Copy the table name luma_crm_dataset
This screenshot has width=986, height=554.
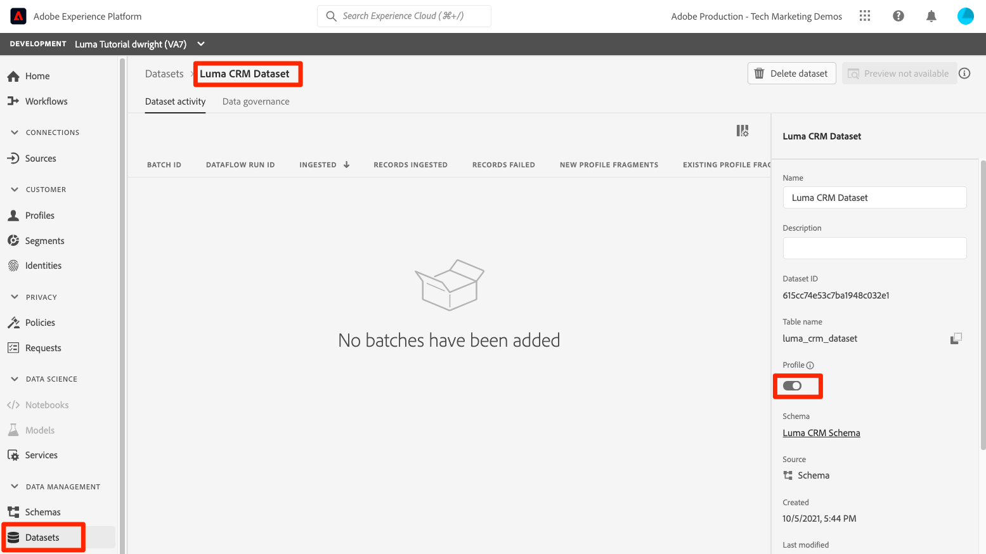coord(956,338)
